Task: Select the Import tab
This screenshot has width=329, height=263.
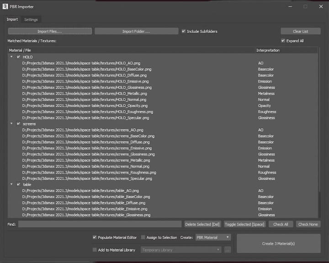Action: pyautogui.click(x=12, y=20)
